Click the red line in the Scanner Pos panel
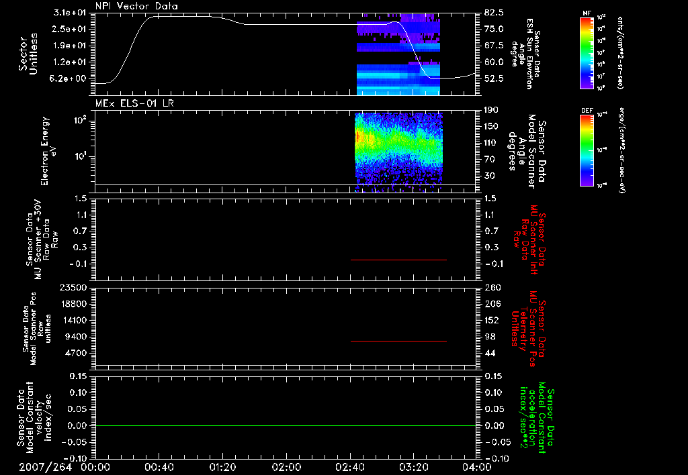This screenshot has height=475, width=688. click(398, 341)
